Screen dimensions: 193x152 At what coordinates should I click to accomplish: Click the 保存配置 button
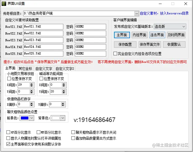pos(125,44)
